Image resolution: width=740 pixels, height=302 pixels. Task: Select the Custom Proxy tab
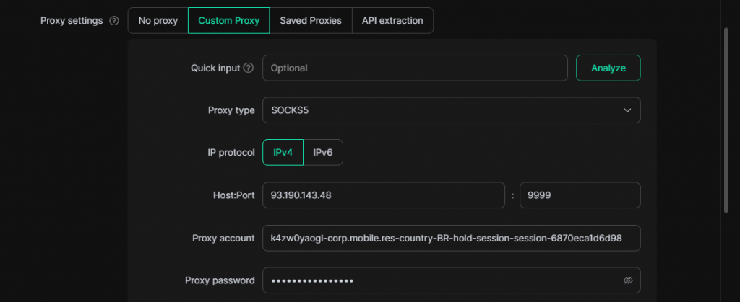click(228, 21)
